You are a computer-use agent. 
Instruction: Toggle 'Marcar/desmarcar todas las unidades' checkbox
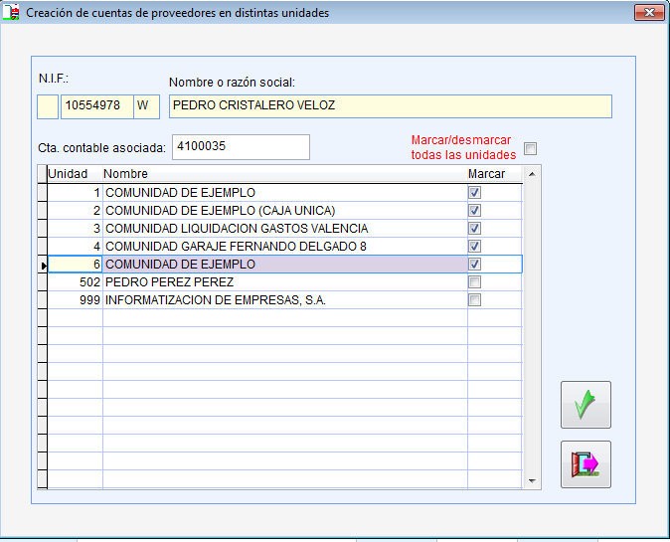pos(530,149)
